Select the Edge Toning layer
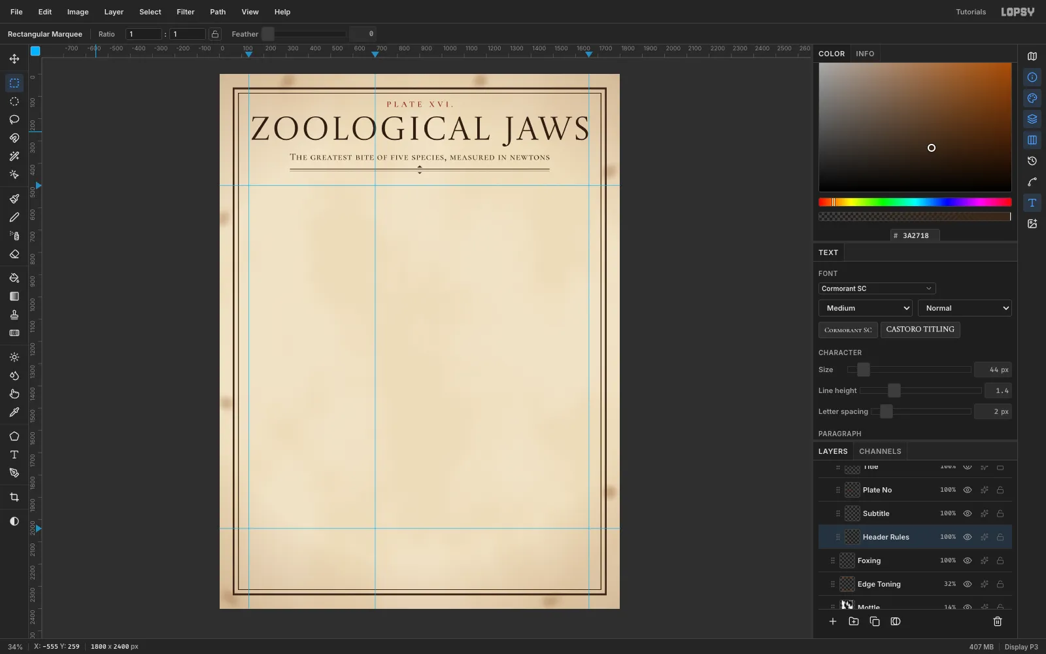Screen dimensions: 1046x654 915,584
